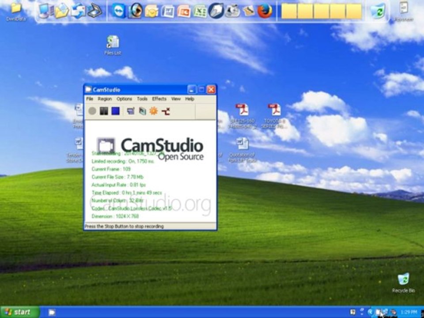Open the 3FE125-160 PDF on desktop
The width and height of the screenshot is (424, 318).
click(x=242, y=116)
